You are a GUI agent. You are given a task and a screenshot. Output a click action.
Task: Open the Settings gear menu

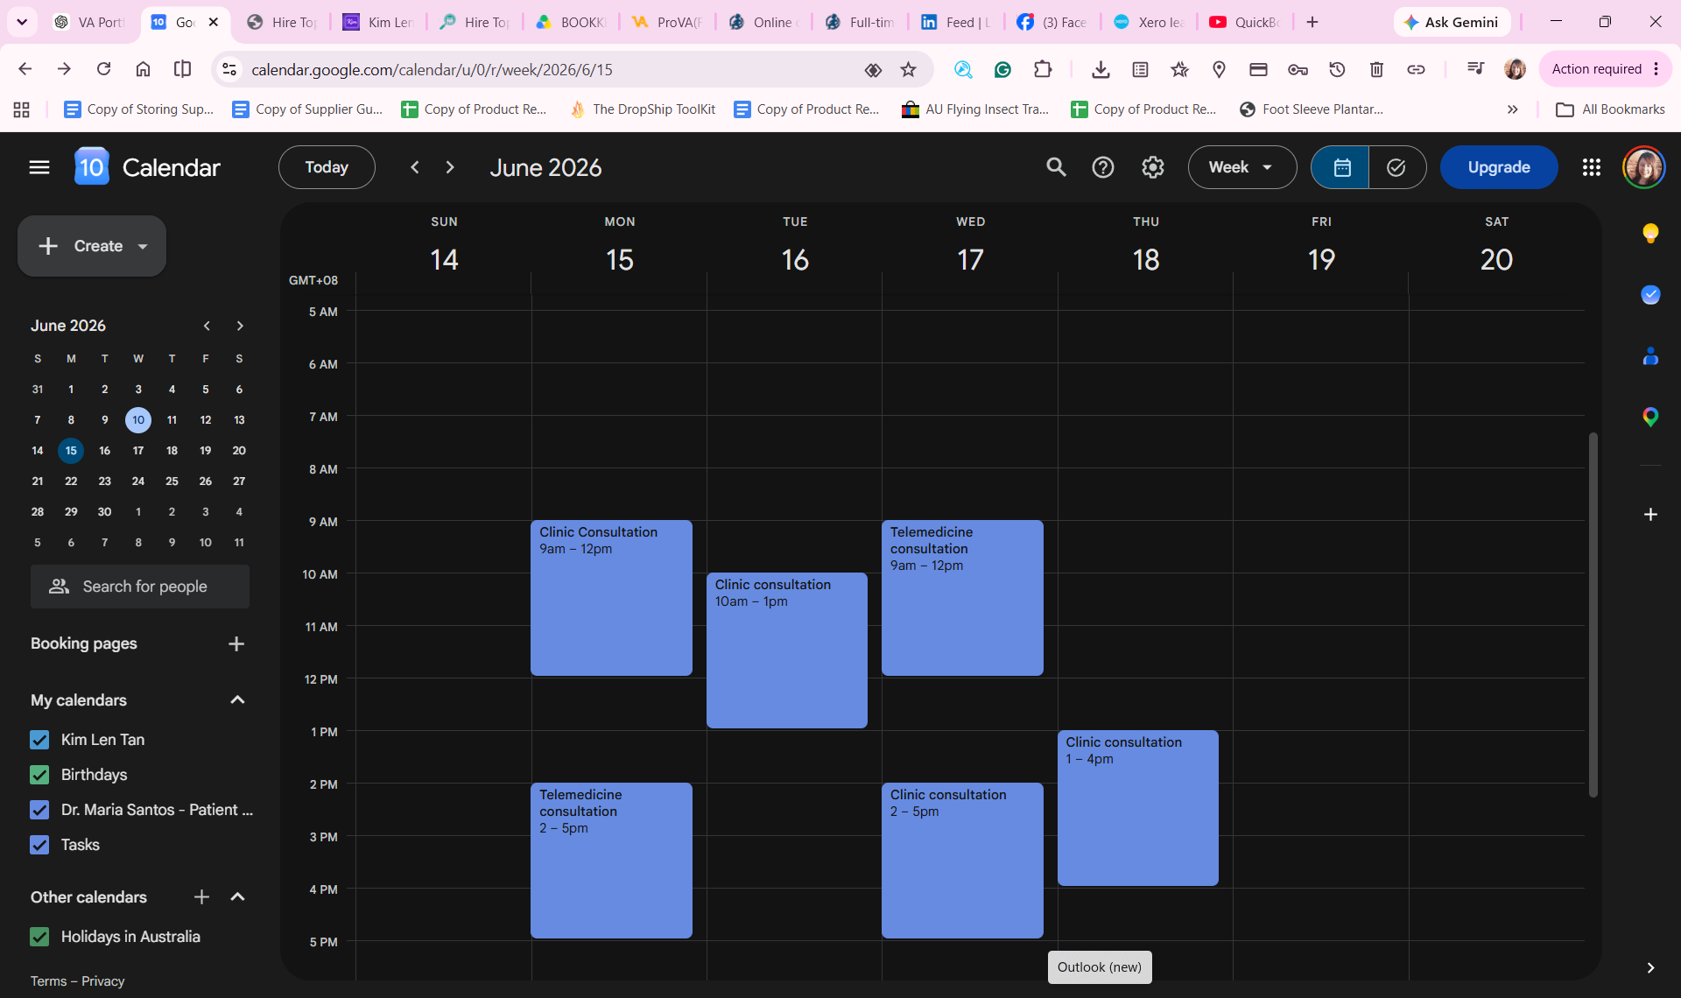tap(1152, 167)
